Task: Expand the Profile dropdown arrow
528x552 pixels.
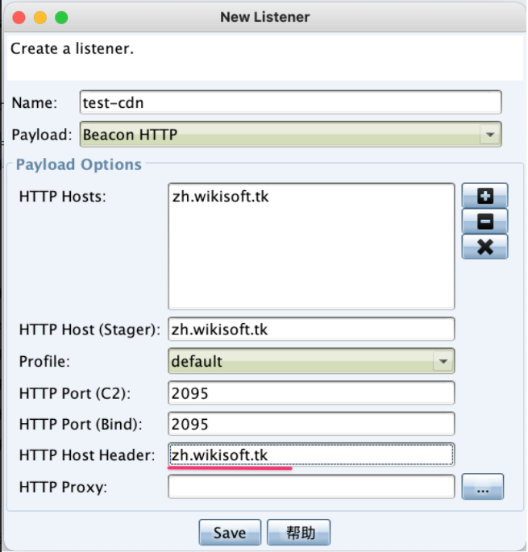Action: 443,362
